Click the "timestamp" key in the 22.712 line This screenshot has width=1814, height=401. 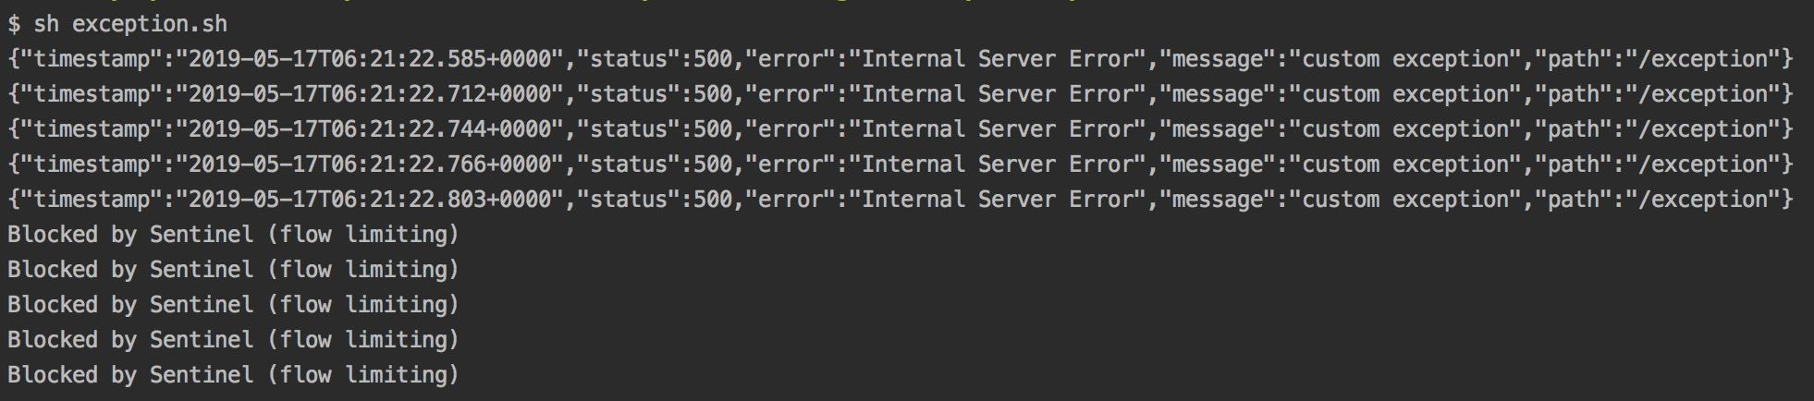click(92, 94)
